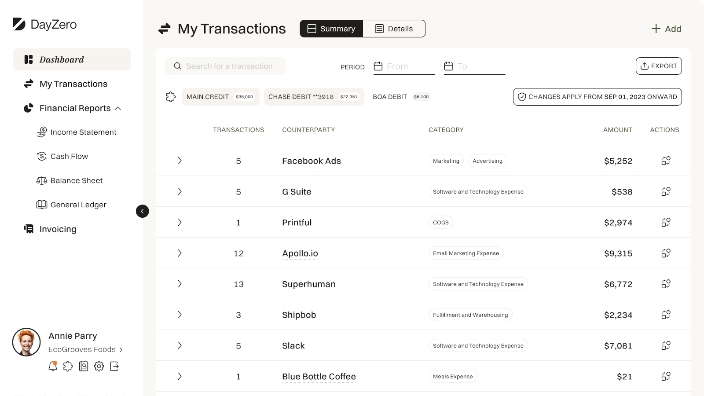Image resolution: width=704 pixels, height=396 pixels.
Task: Click Annie Parry's profile avatar
Action: [x=26, y=342]
